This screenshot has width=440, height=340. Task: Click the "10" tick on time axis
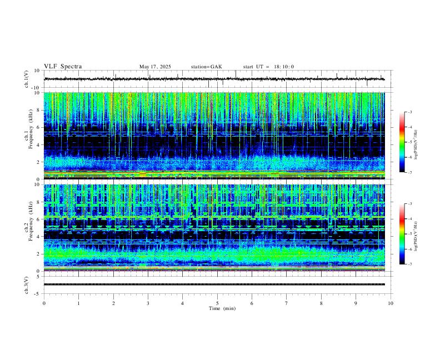(x=391, y=303)
